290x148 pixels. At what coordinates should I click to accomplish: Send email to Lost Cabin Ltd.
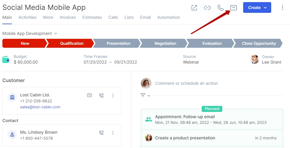click(x=90, y=95)
